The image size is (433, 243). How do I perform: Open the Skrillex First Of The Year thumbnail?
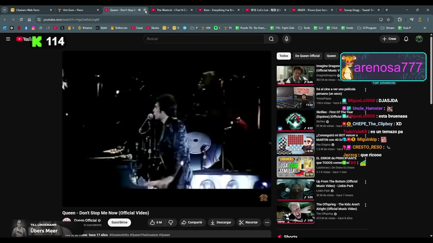click(x=295, y=121)
